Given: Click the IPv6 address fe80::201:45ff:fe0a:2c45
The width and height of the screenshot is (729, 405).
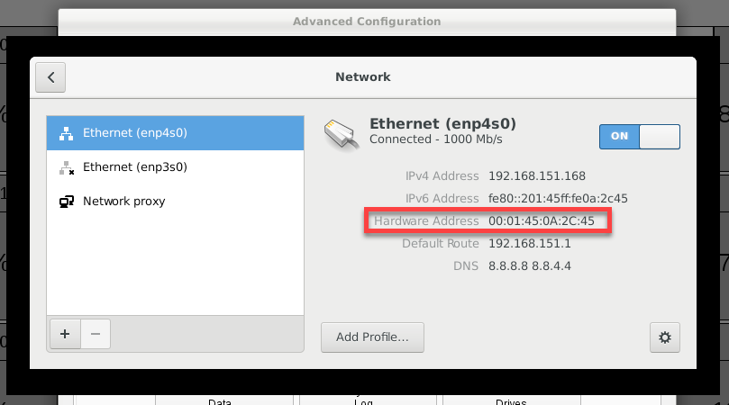Looking at the screenshot, I should click(x=558, y=198).
